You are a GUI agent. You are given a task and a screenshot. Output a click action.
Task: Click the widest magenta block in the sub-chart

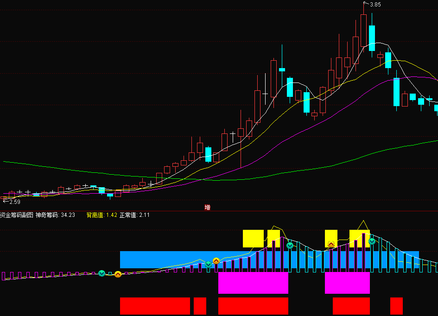(x=253, y=283)
